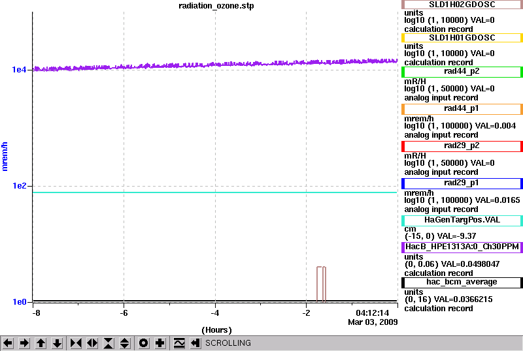
Task: Click the -8 hours x-axis label
Action: pos(36,313)
